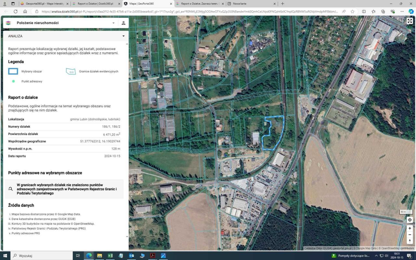Viewport: 416px width, 260px height.
Task: Zoom out on the map
Action: [410, 235]
